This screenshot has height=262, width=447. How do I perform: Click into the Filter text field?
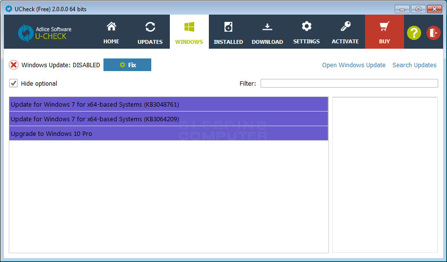(349, 83)
